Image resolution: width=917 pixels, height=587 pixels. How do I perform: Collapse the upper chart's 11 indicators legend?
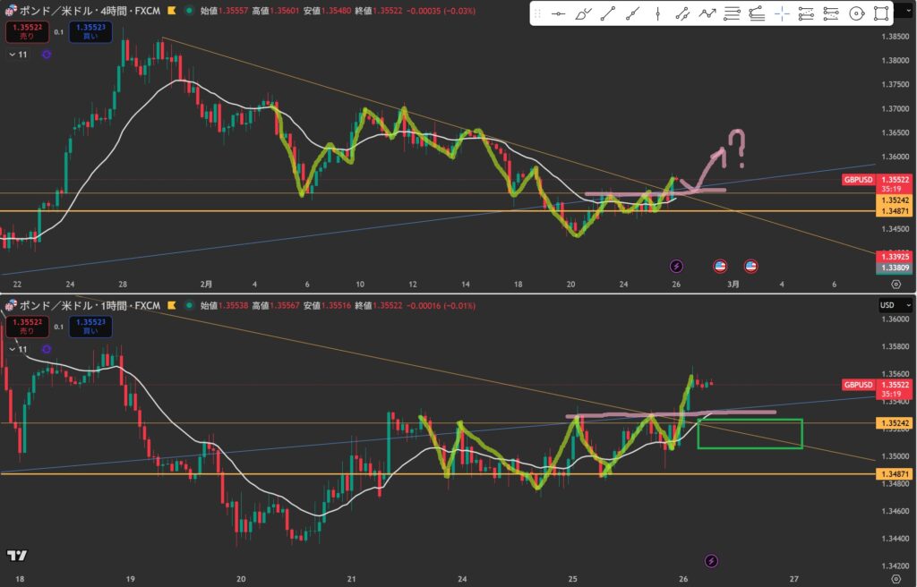coord(13,55)
